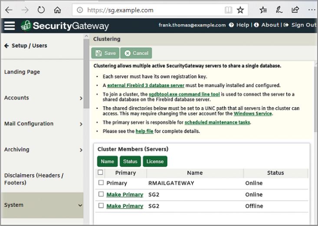Viewport: 318px width, 226px height.
Task: Check the checkbox for offline SG2 server
Action: [101, 206]
